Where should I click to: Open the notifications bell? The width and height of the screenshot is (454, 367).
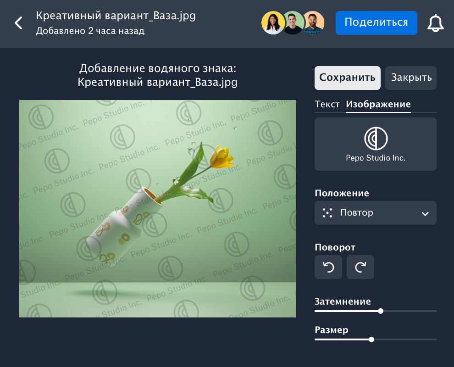point(435,23)
